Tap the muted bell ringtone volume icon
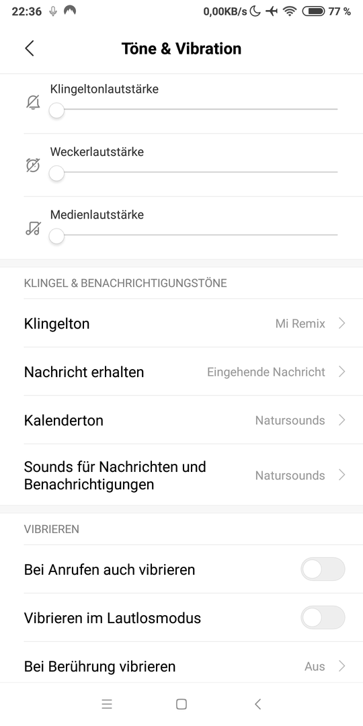Screen dimensions: 363x726 coord(33,102)
